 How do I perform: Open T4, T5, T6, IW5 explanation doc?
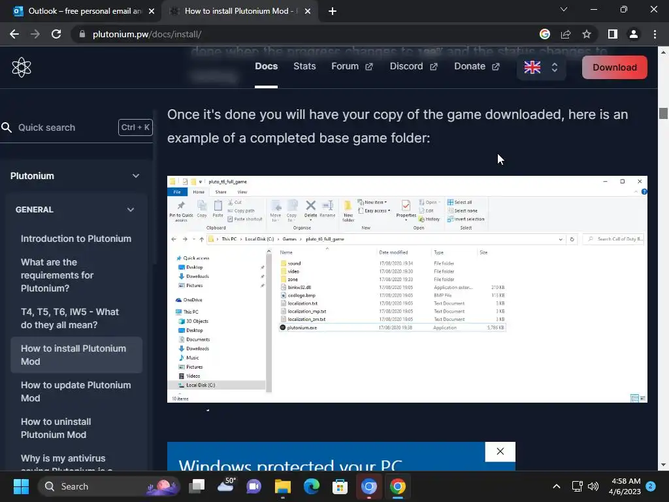pyautogui.click(x=70, y=318)
